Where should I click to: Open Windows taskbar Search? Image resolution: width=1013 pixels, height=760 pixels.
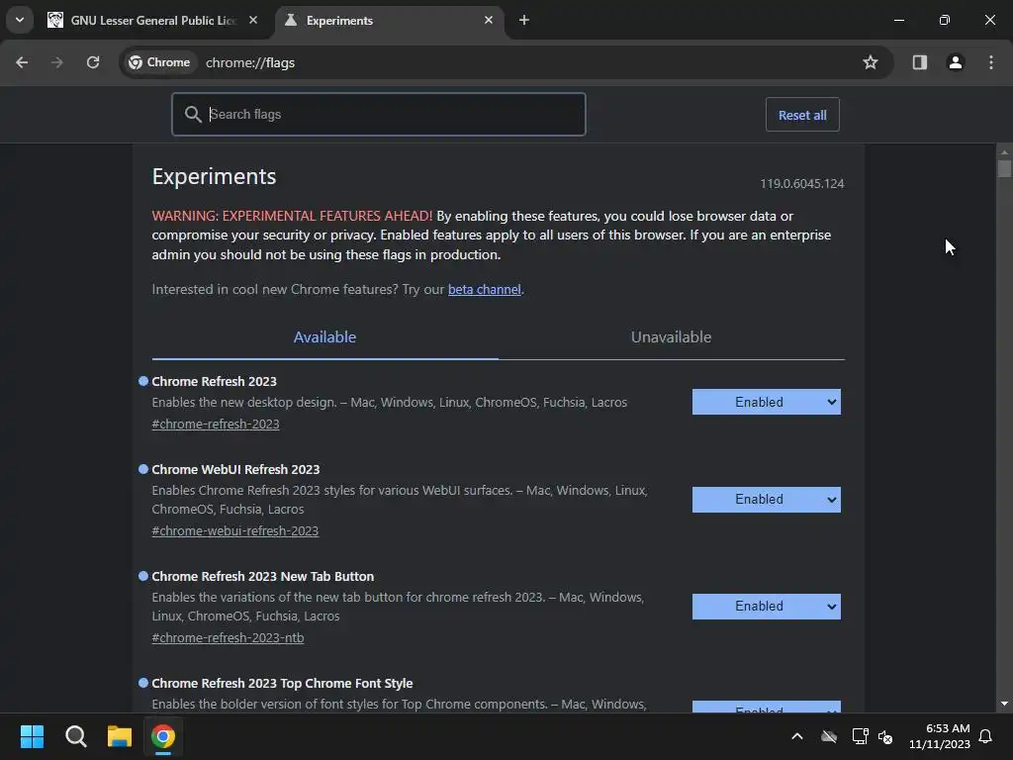tap(75, 736)
